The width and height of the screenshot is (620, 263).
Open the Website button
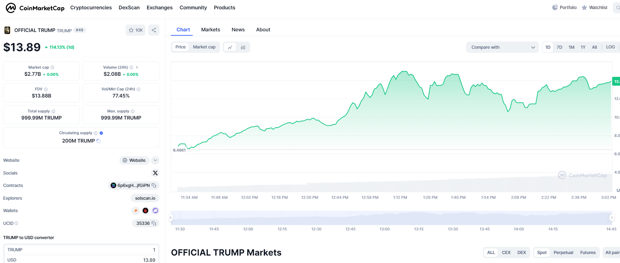(134, 160)
